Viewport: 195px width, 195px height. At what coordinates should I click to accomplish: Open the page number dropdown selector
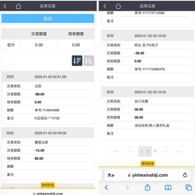point(145,151)
